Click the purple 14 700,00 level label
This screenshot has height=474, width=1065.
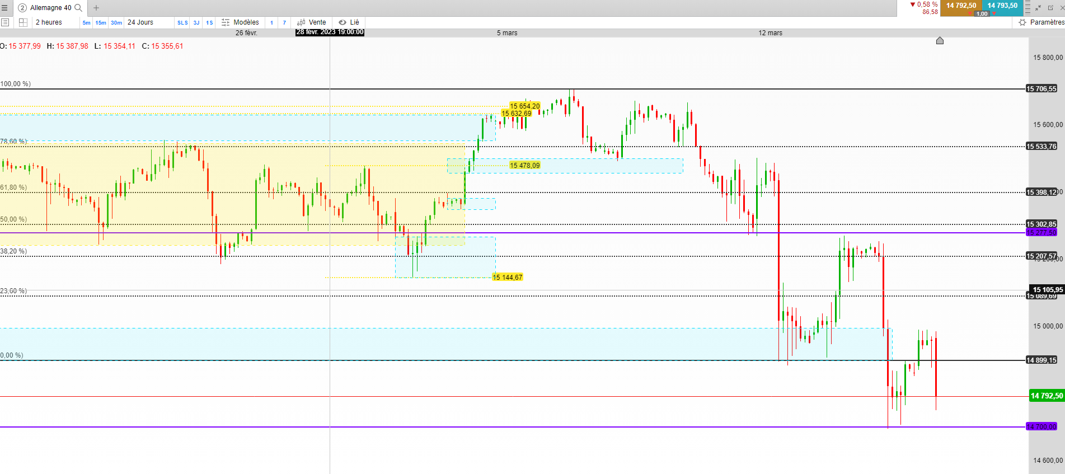[x=1041, y=427]
